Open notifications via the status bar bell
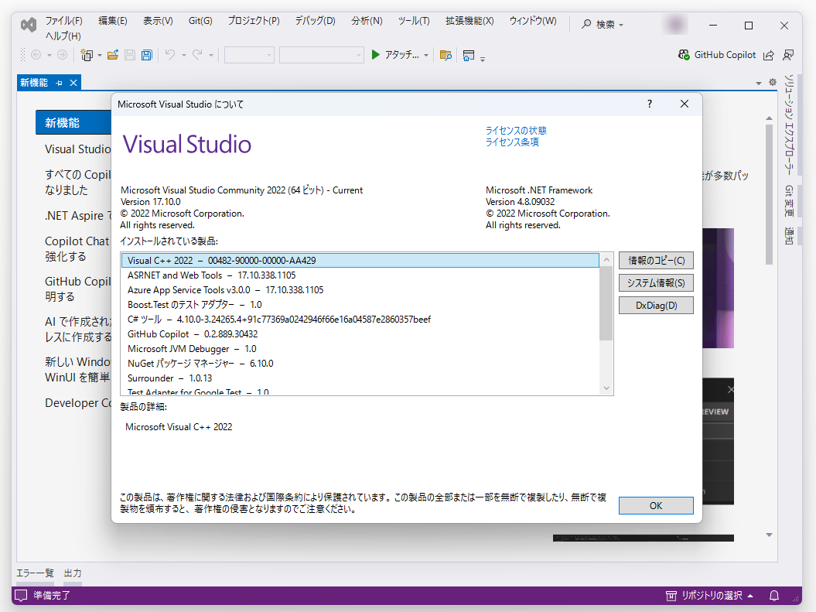816x612 pixels. [x=773, y=596]
